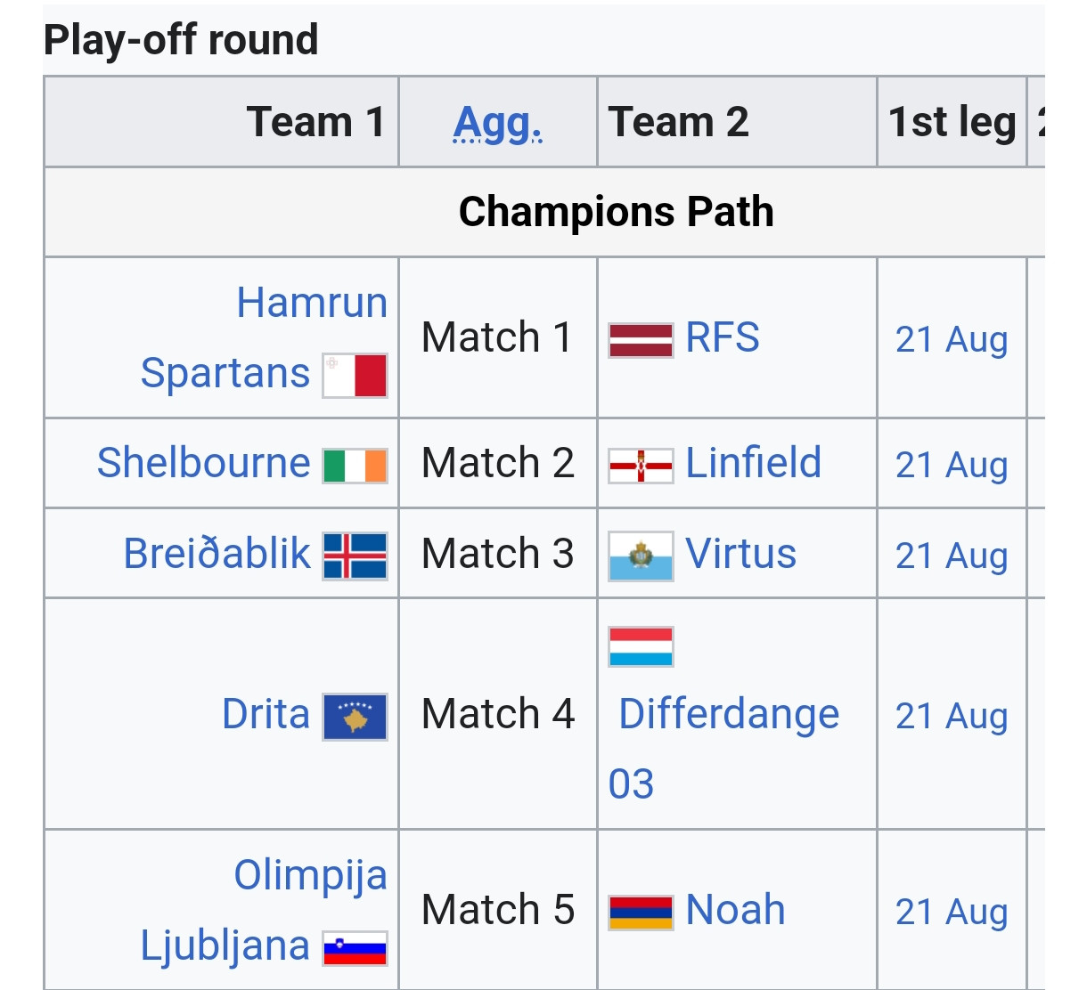Open the Shelbourne team page
Screen dimensions: 1087x990
tap(203, 463)
